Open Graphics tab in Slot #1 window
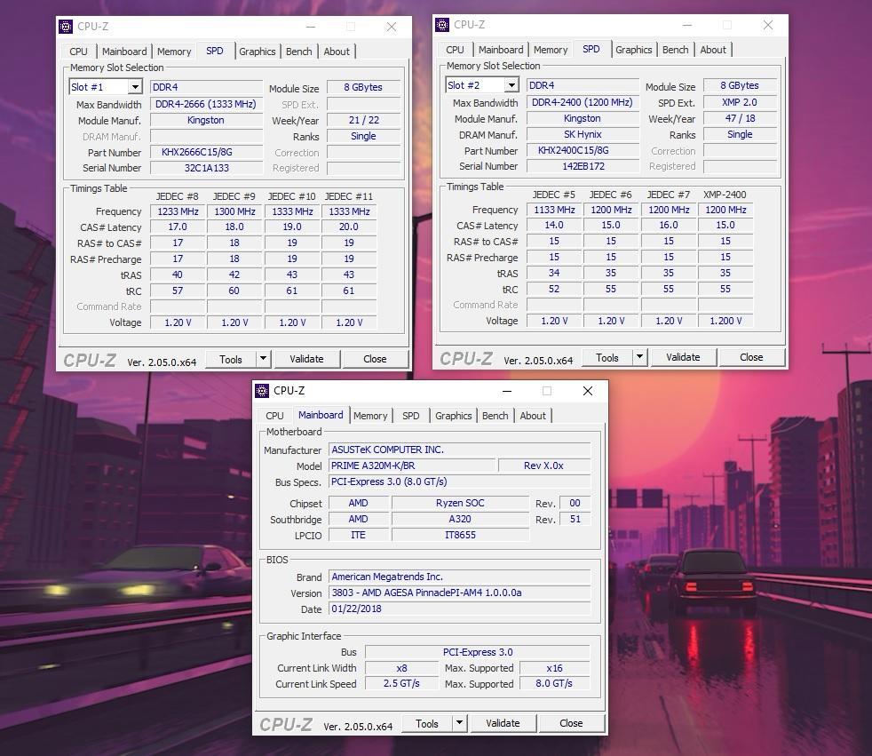This screenshot has width=872, height=756. (x=257, y=52)
